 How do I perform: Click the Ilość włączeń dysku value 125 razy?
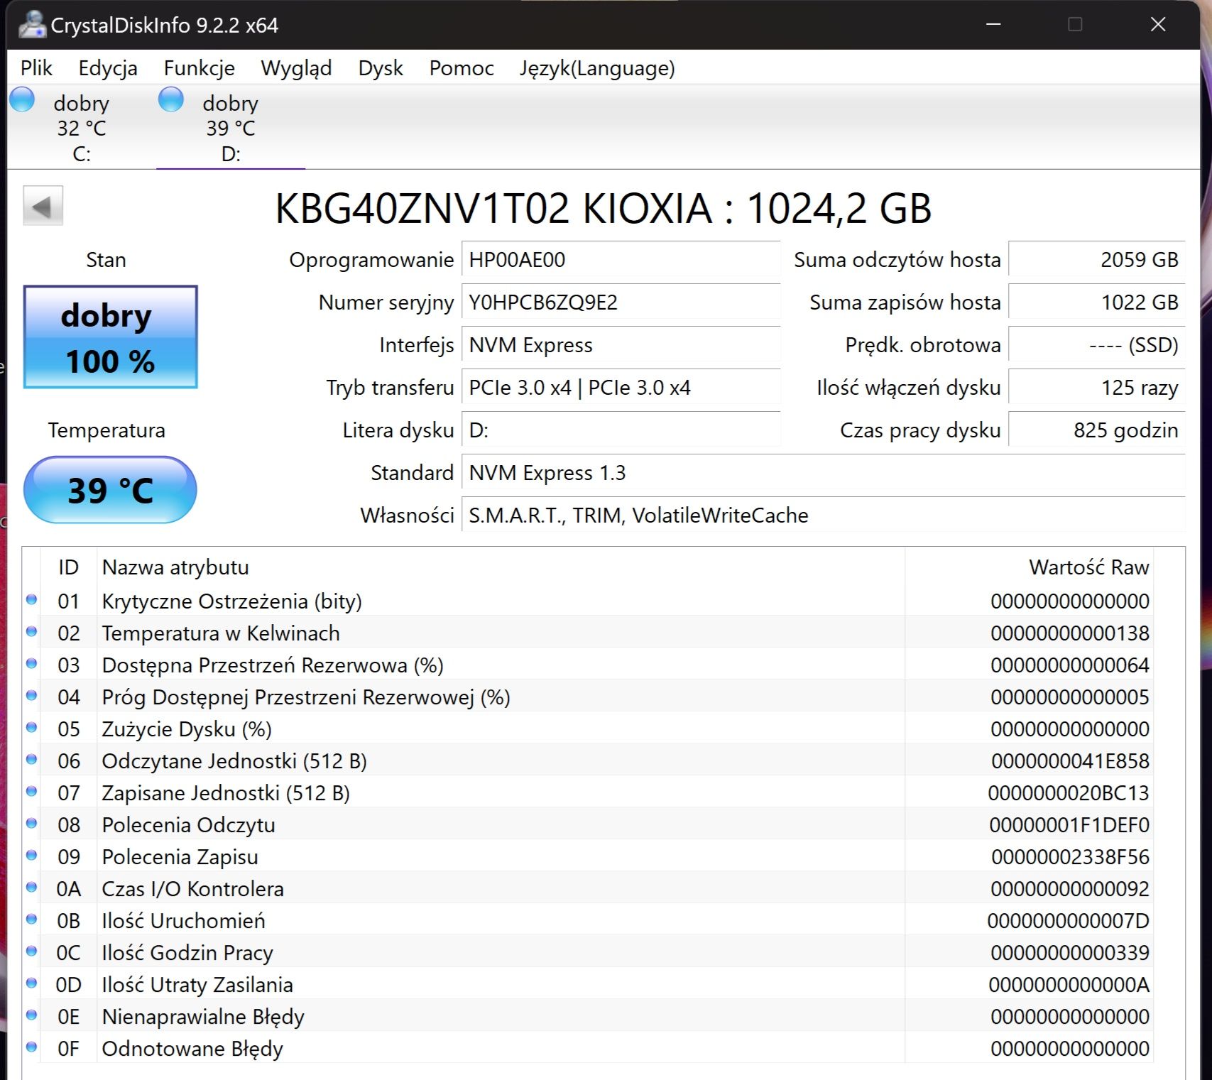click(x=1097, y=388)
